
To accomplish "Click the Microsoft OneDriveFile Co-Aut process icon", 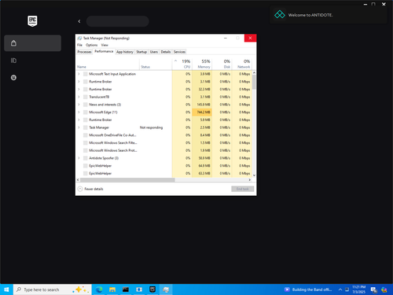I will click(86, 135).
